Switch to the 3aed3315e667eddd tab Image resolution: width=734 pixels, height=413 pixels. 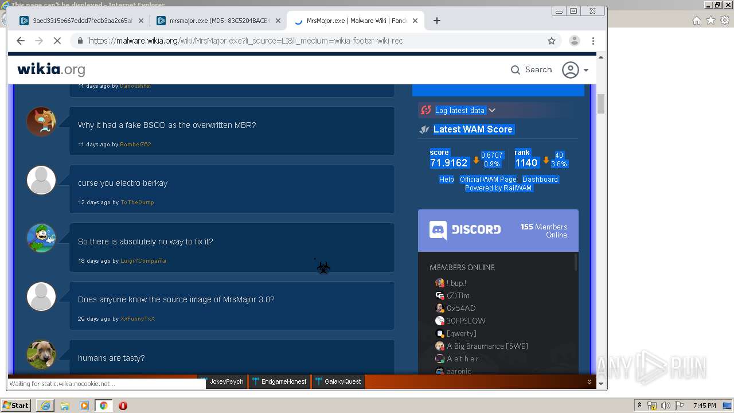(83, 21)
